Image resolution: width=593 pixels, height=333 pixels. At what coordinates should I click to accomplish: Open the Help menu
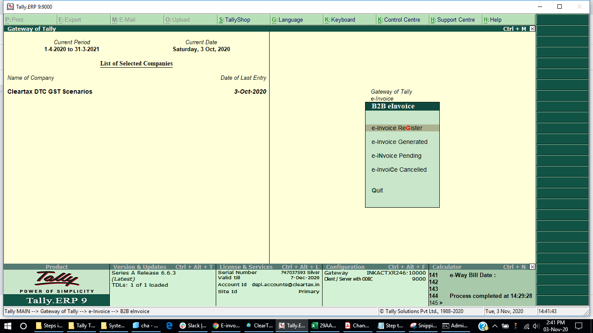(x=508, y=20)
